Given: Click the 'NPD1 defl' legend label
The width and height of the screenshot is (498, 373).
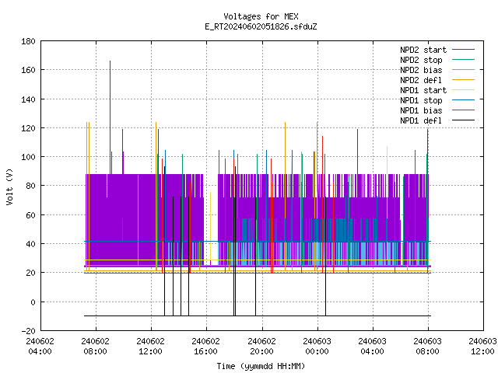Looking at the screenshot, I should point(421,121).
